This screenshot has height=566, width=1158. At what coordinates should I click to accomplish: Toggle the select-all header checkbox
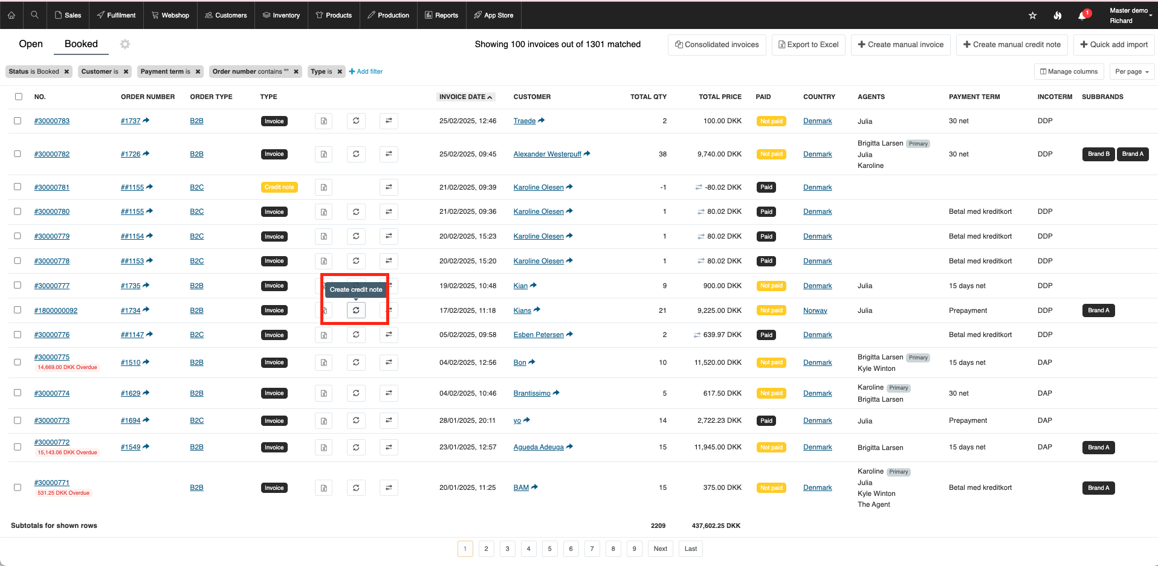[19, 97]
